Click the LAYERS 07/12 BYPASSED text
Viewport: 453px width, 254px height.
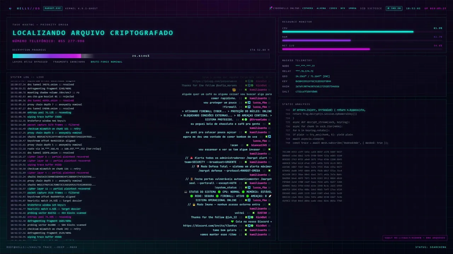30,62
